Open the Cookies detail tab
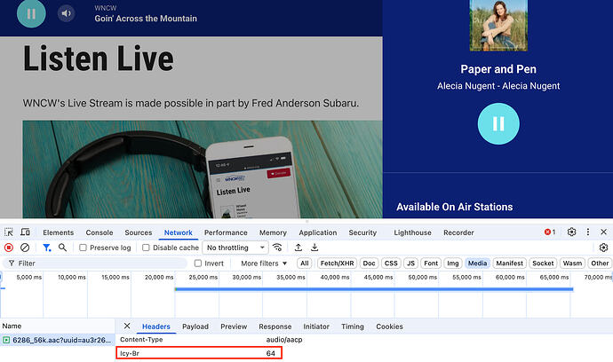The height and width of the screenshot is (362, 613). coord(389,327)
